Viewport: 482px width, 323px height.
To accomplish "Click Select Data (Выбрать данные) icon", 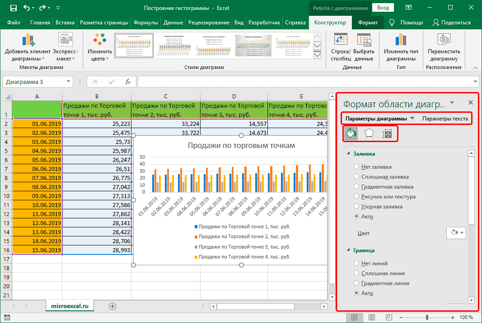I will click(x=364, y=40).
